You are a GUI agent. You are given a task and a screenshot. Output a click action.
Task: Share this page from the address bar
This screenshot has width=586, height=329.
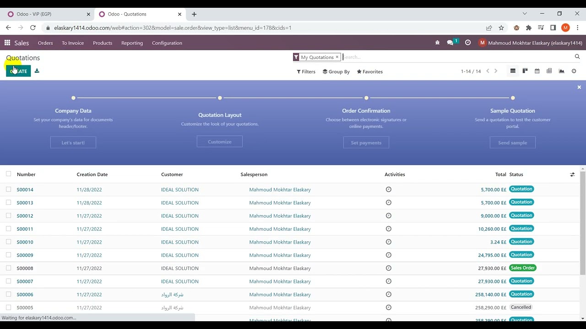click(489, 28)
